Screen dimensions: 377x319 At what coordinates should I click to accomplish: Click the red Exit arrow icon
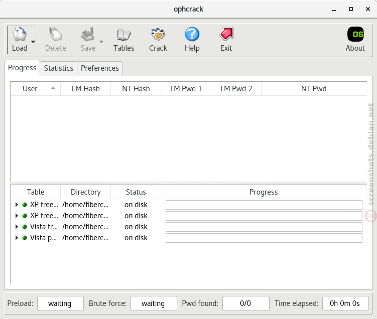(x=226, y=34)
